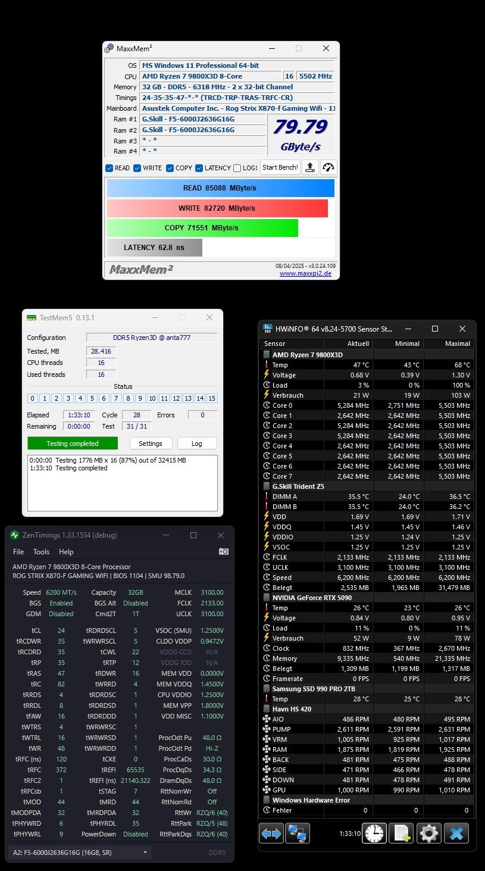Collapse the Samsung SSD 990 PRO 2TB group
The width and height of the screenshot is (485, 871).
click(267, 689)
